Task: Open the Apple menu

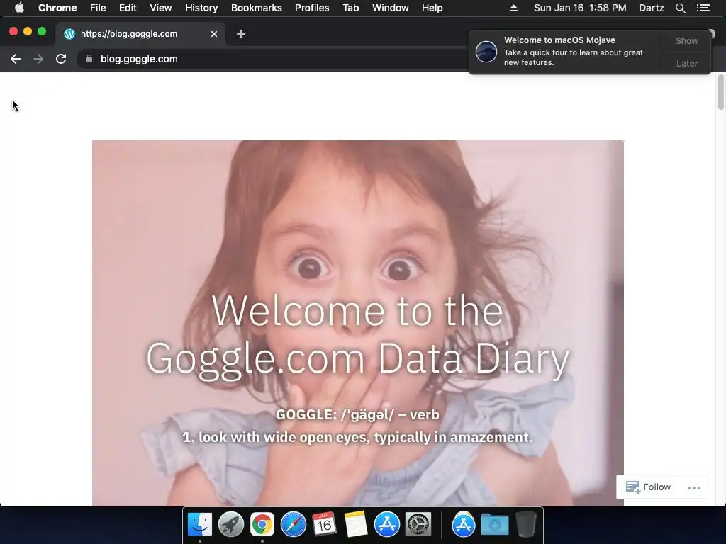Action: click(x=19, y=8)
